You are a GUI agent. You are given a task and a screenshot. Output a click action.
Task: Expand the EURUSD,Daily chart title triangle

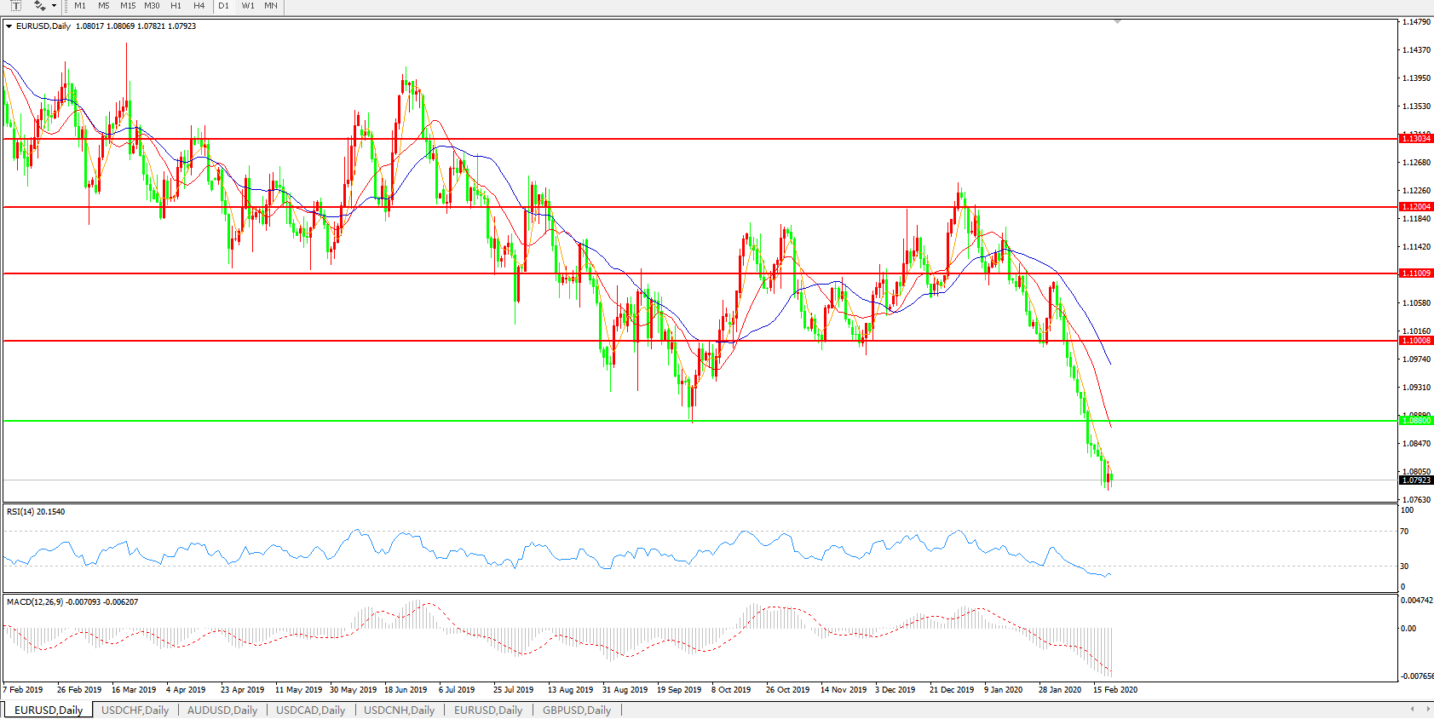pyautogui.click(x=9, y=26)
